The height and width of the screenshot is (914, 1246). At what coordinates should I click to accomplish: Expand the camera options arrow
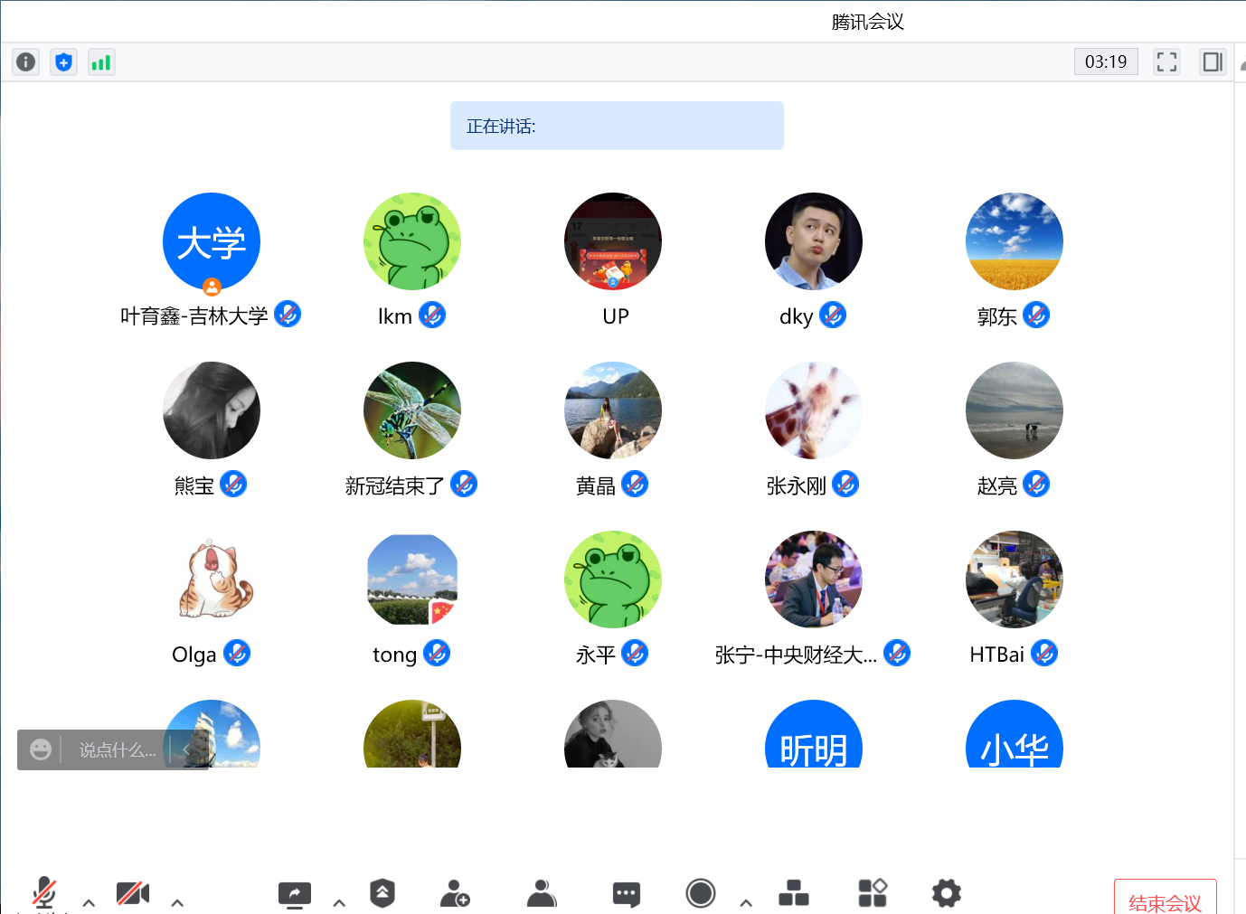177,902
